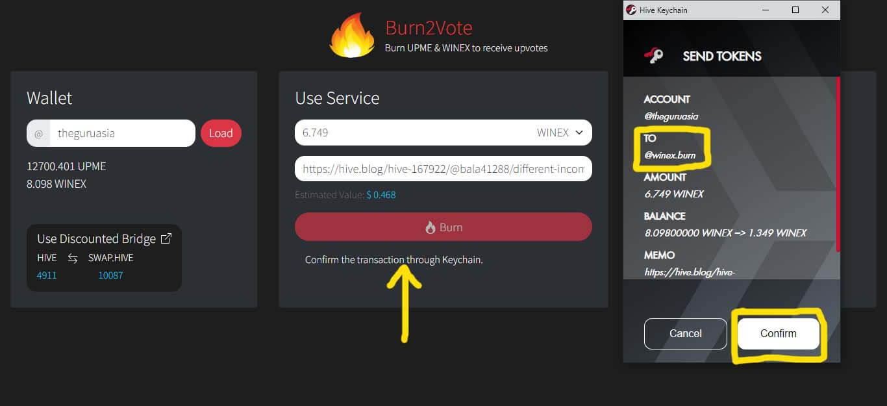Screen dimensions: 887x406
Task: Maximize the Hive Keychain window
Action: (x=795, y=10)
